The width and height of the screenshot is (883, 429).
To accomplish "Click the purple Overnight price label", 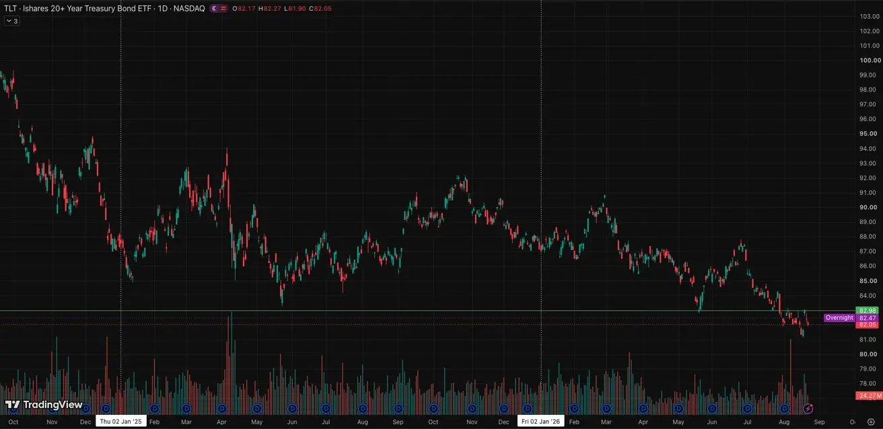I will pos(839,317).
